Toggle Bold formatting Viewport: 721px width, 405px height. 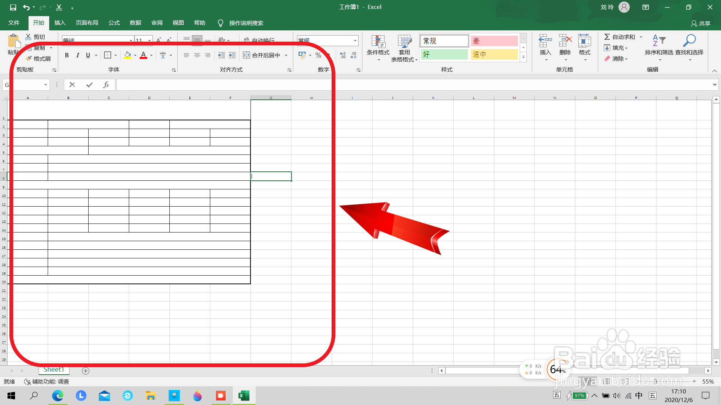(x=67, y=55)
